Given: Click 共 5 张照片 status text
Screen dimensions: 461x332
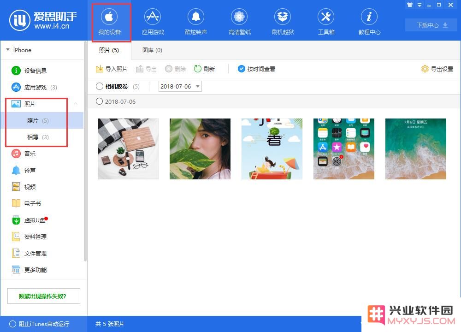Looking at the screenshot, I should coord(110,324).
